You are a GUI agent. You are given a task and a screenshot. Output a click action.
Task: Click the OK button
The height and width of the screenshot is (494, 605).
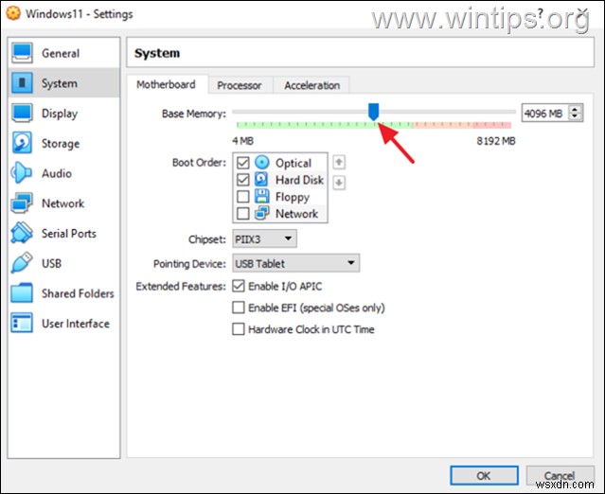click(x=484, y=475)
